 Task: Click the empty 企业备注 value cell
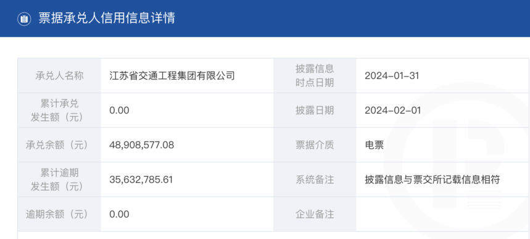[x=443, y=214]
